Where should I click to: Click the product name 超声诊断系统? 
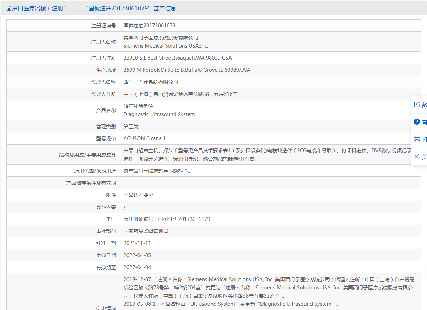pyautogui.click(x=138, y=106)
